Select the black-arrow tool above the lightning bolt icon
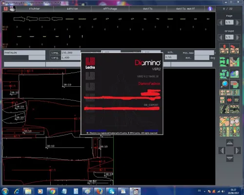This screenshot has height=195, width=244. 224,109
